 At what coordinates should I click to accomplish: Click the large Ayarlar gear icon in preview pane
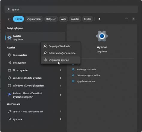[x=102, y=36]
